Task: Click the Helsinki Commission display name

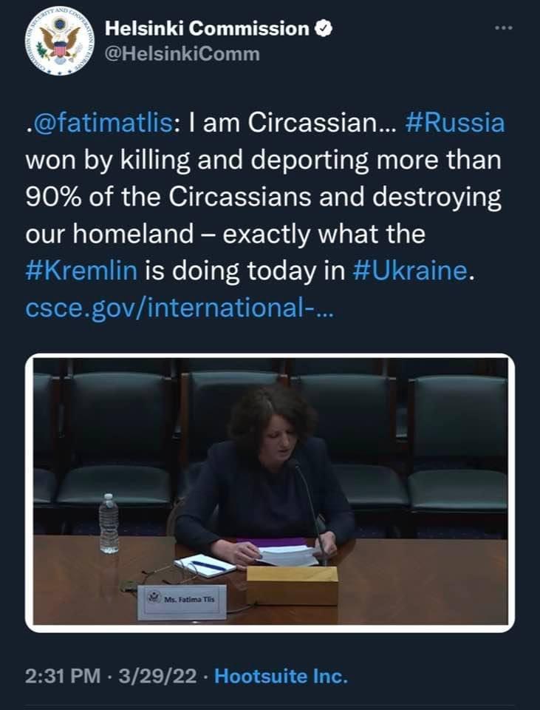Action: pos(208,29)
